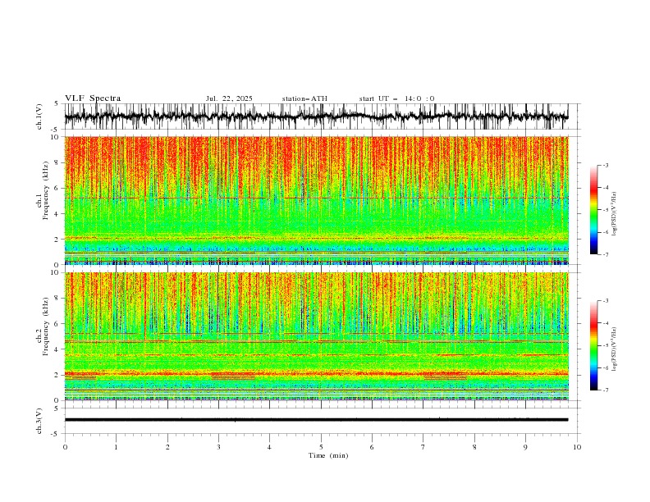Click the "0" tick on the time axis

(65, 447)
